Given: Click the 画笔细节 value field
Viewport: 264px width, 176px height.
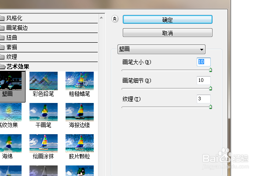Looking at the screenshot, I should pyautogui.click(x=204, y=81).
